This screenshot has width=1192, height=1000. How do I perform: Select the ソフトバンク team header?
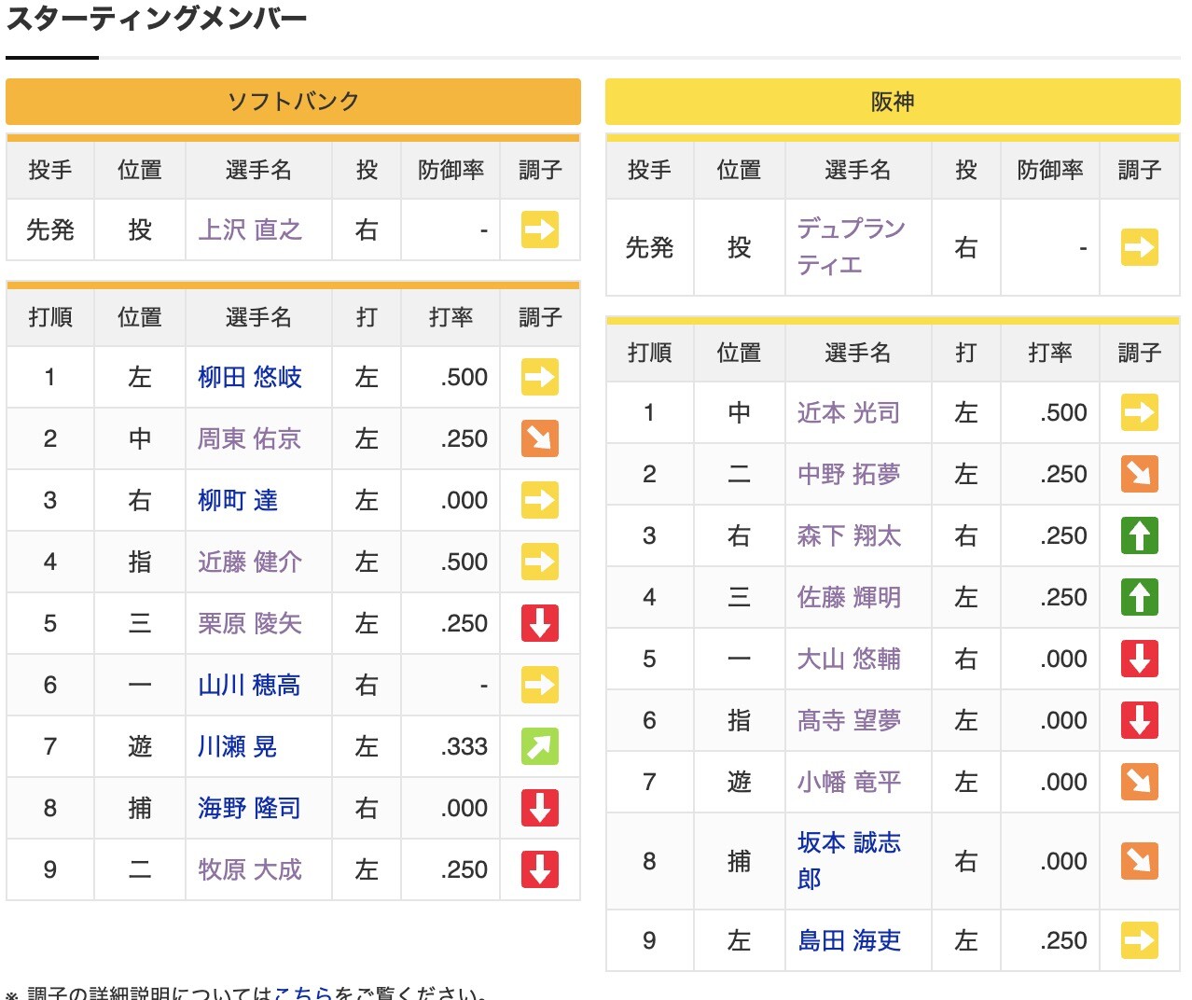[293, 102]
